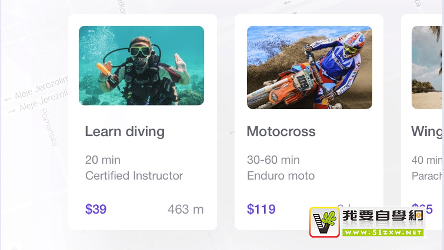This screenshot has width=444, height=250.
Task: Select the Motocross title
Action: pos(281,131)
